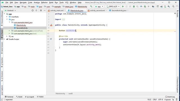Open the Analyze menu
The height and width of the screenshot is (101, 180).
(x=37, y=3)
